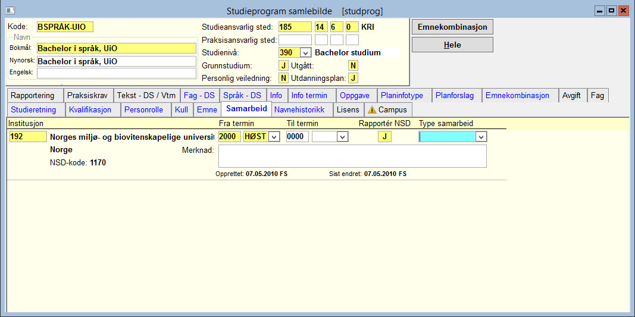Screen dimensions: 635x317
Task: Switch to the Info tab
Action: tap(276, 96)
